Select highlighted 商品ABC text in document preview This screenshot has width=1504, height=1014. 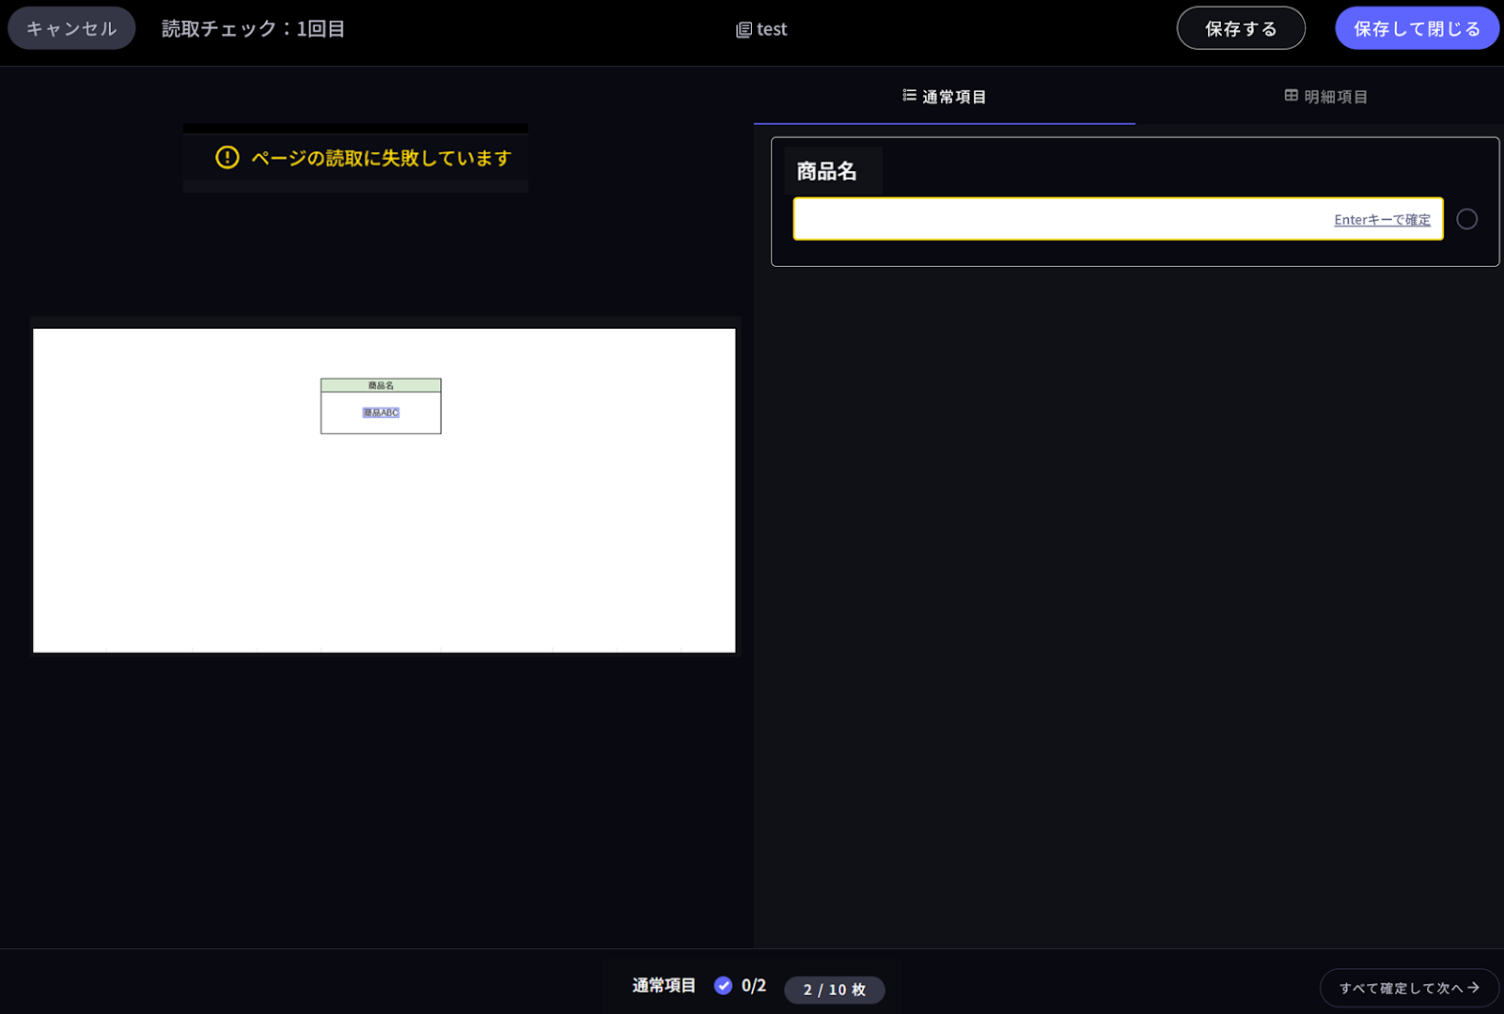click(381, 413)
